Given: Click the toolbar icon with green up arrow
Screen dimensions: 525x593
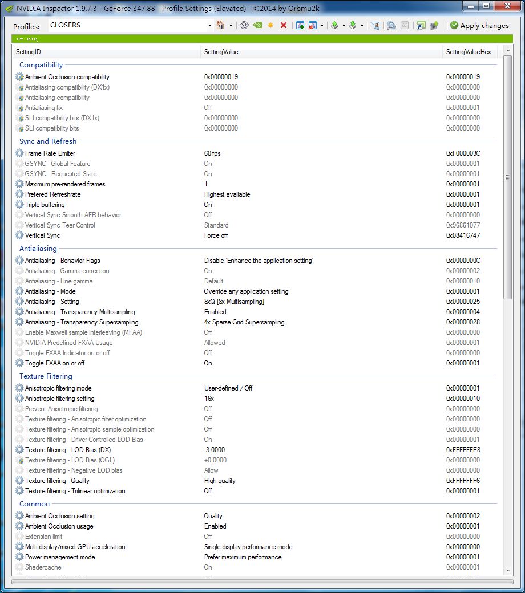Looking at the screenshot, I should click(434, 25).
